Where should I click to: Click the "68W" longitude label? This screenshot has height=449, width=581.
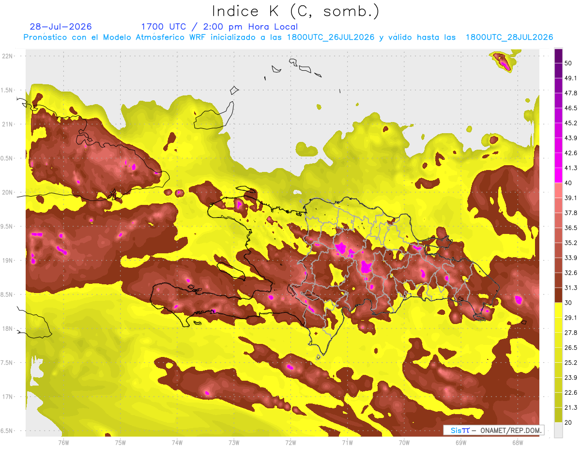[x=518, y=443]
